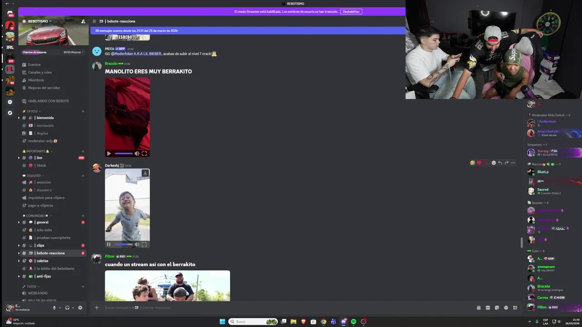Pause the Darkeshj child video
This screenshot has width=582, height=327.
click(109, 244)
